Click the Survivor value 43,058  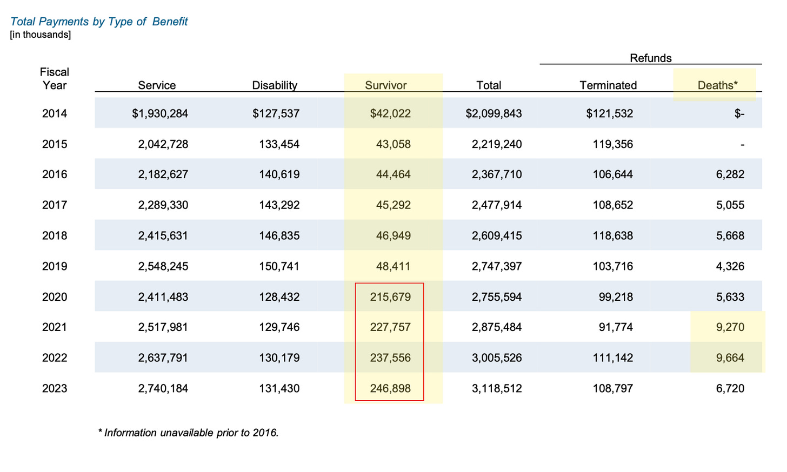[x=393, y=144]
